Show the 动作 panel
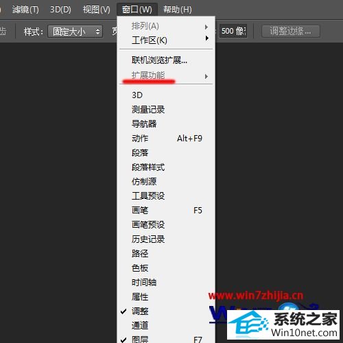The height and width of the screenshot is (343, 343). tap(166, 139)
